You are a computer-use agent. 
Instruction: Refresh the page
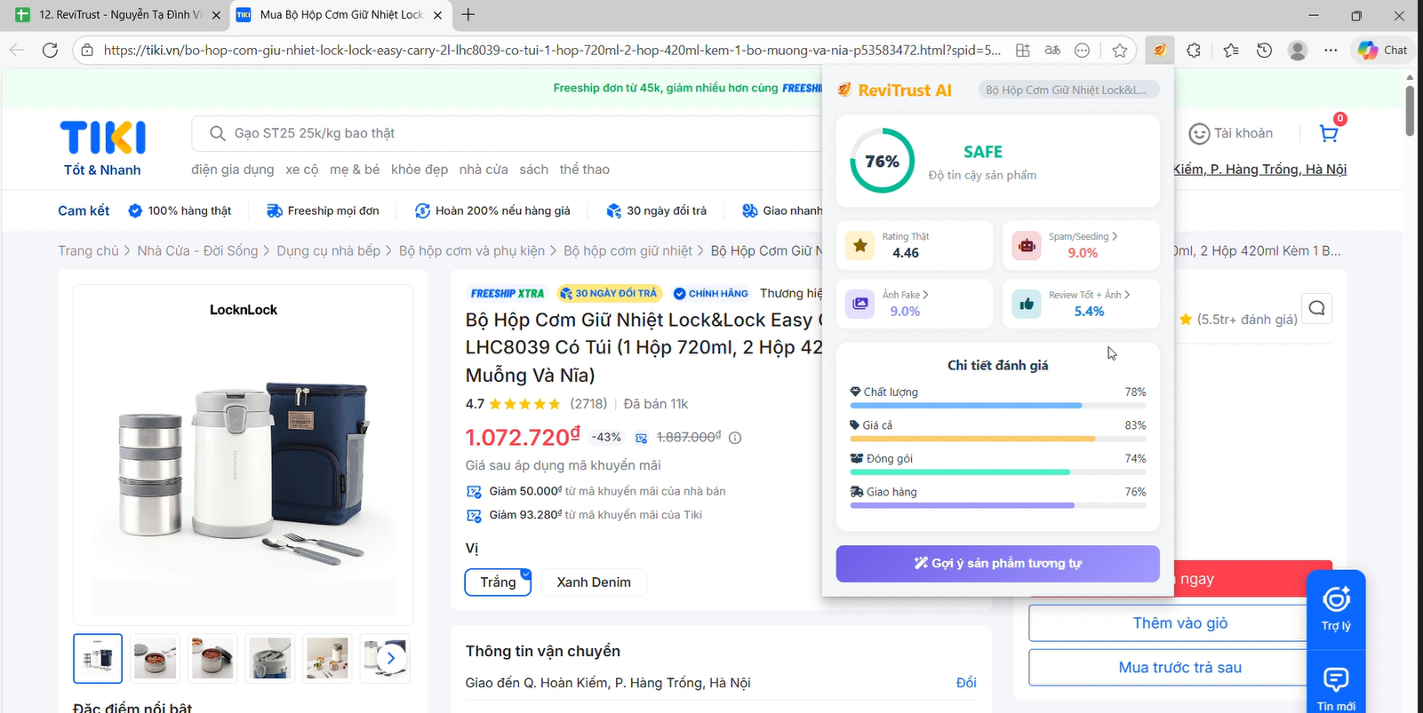tap(50, 50)
